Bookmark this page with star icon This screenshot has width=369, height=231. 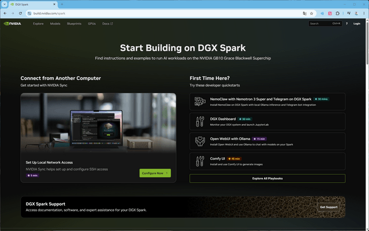point(311,13)
